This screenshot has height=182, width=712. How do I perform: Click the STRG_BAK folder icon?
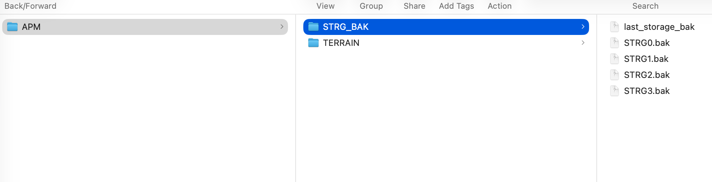click(313, 27)
